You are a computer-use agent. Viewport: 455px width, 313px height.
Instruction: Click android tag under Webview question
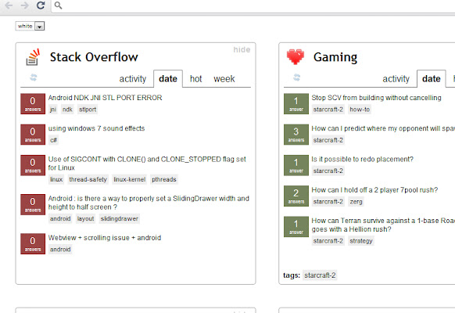click(60, 250)
